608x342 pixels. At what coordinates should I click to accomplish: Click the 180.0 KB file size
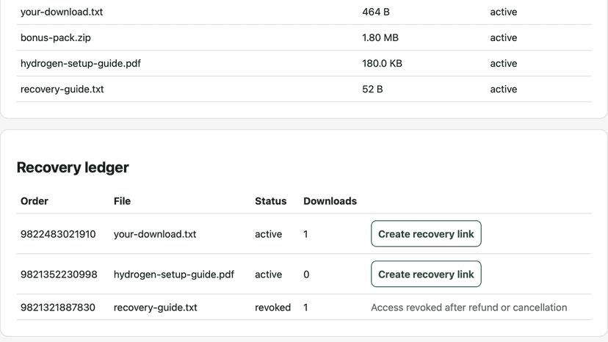tap(382, 64)
